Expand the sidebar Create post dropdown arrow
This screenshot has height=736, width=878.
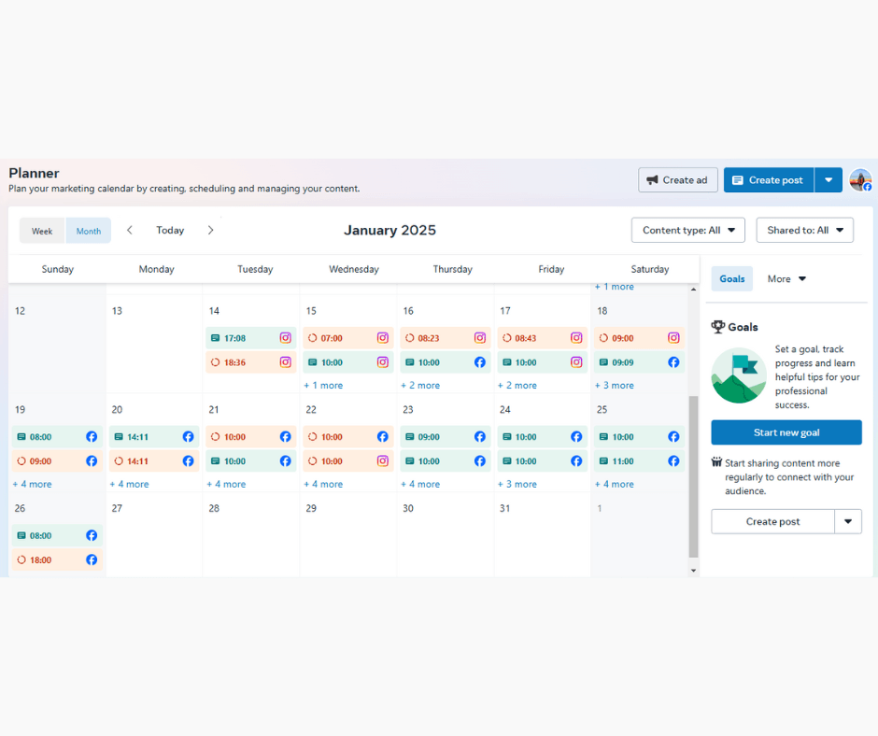coord(848,521)
